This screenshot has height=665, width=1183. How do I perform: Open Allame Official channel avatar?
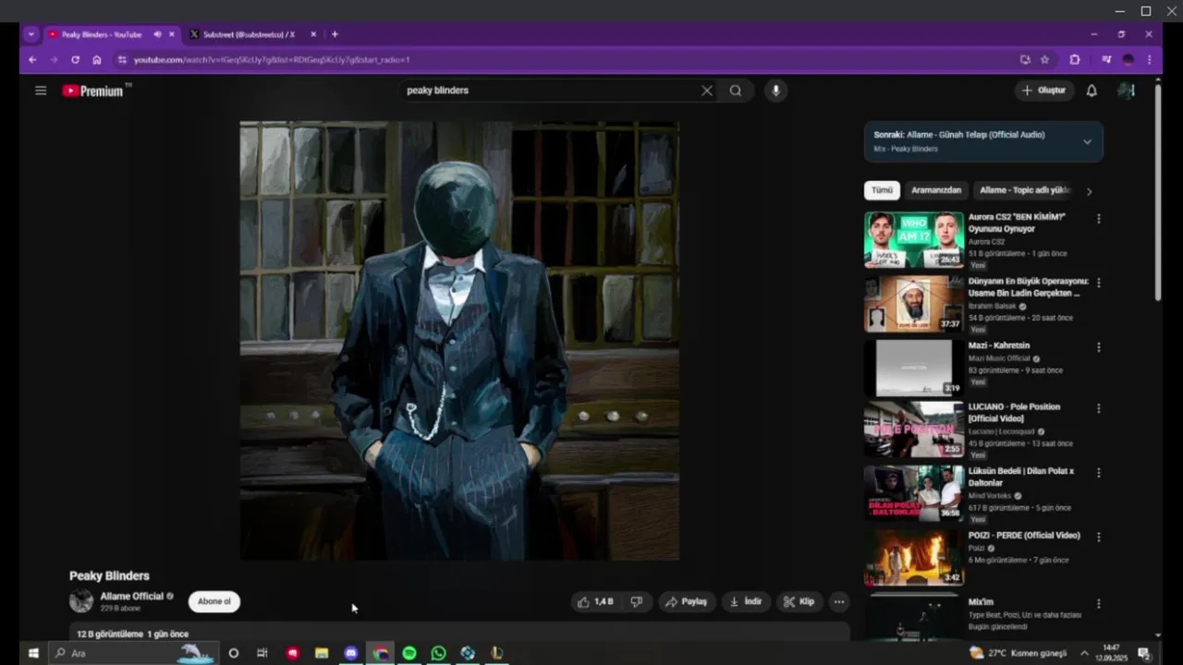coord(81,601)
